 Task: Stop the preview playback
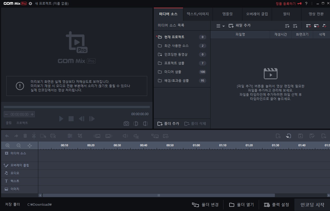pyautogui.click(x=71, y=119)
